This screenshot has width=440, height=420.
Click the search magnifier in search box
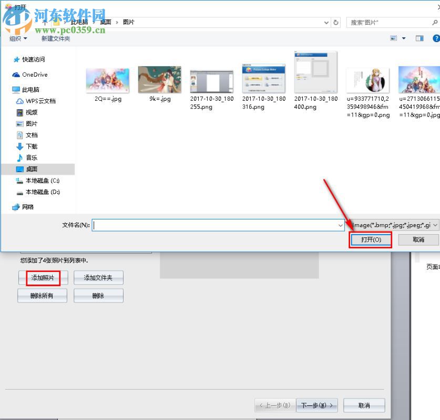point(435,22)
